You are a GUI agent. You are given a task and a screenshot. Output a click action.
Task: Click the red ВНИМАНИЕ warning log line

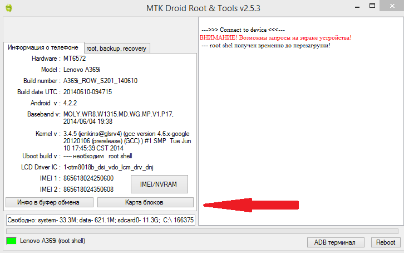pyautogui.click(x=275, y=38)
